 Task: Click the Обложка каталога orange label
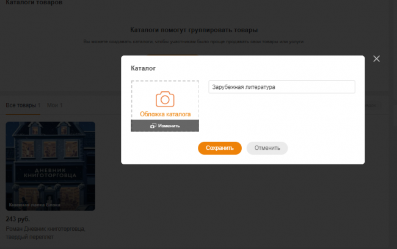[165, 114]
